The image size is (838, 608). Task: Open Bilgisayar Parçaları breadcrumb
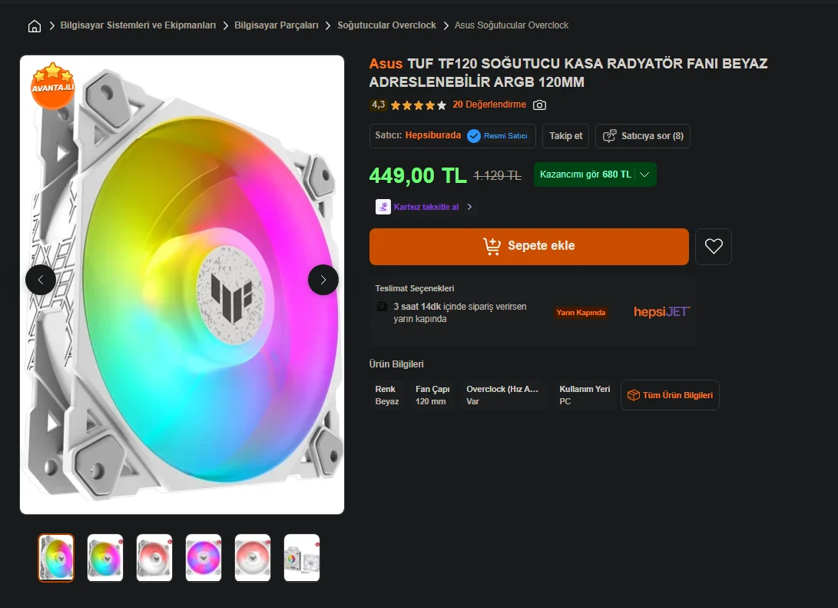(x=277, y=25)
